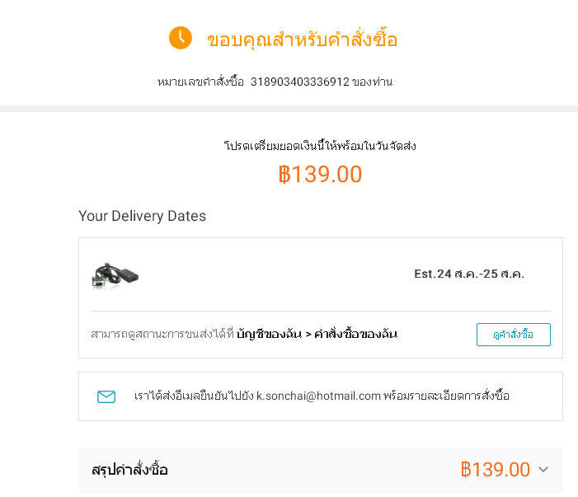
Task: Click the orange clock icon beside the heading
Action: tap(181, 38)
